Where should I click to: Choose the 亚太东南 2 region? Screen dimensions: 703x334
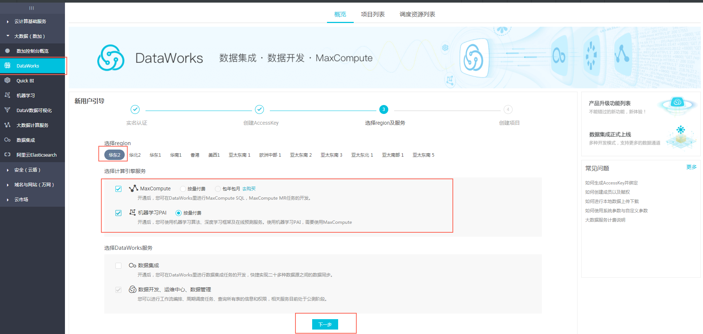pyautogui.click(x=301, y=155)
